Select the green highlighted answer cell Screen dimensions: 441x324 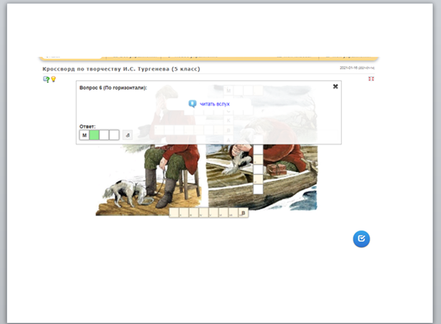coord(94,135)
